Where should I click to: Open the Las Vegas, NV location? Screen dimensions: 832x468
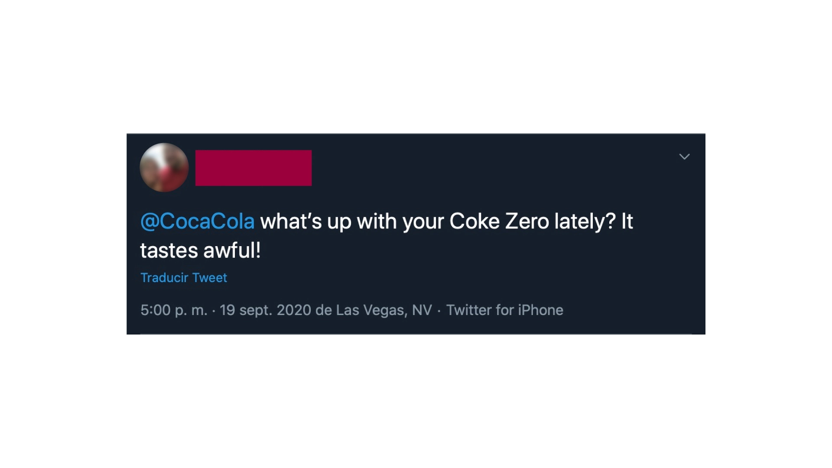[x=384, y=310]
